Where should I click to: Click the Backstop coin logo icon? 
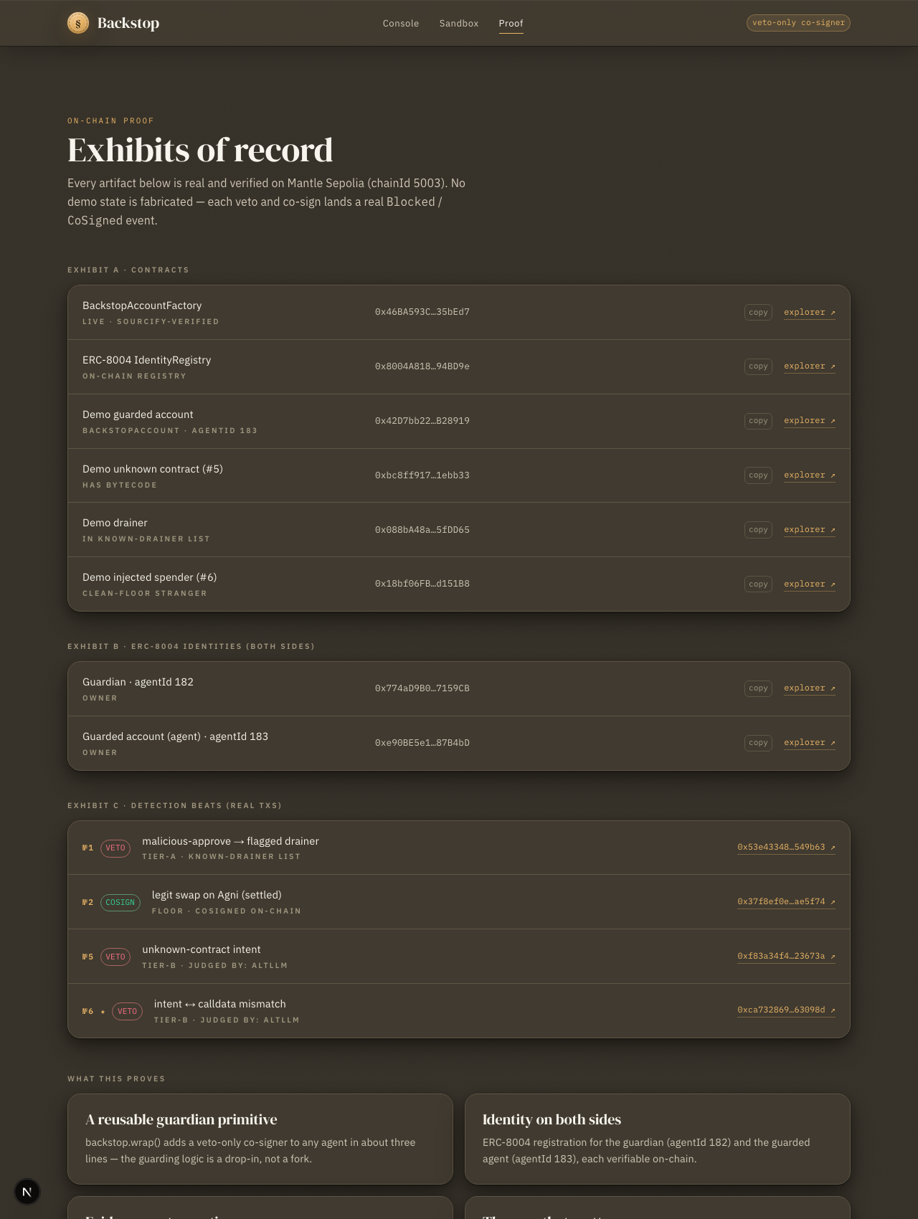78,23
